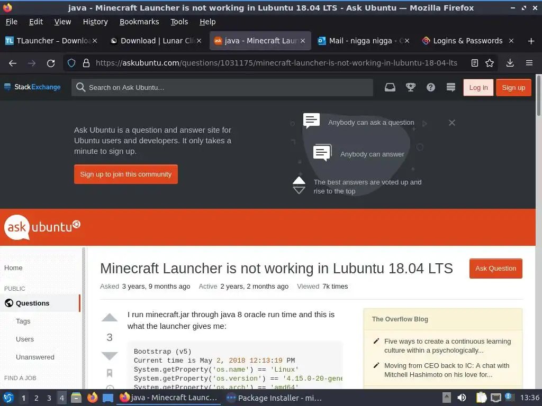Open Users in the left sidebar
Screen dimensions: 542x406
click(25, 339)
